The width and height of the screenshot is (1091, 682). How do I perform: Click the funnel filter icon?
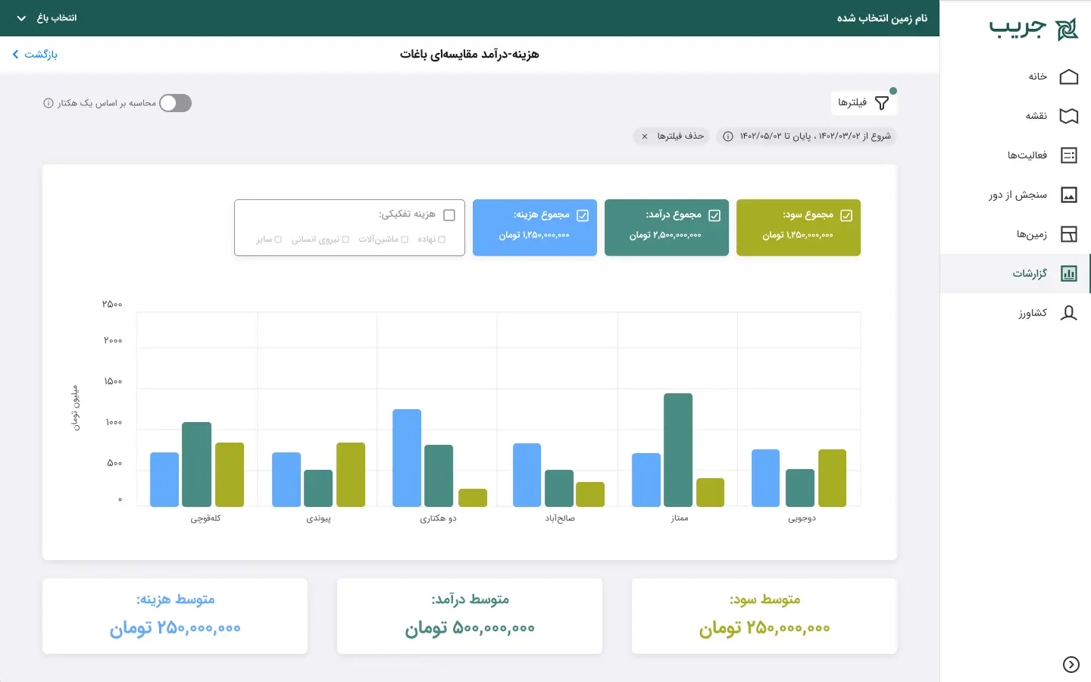coord(882,103)
